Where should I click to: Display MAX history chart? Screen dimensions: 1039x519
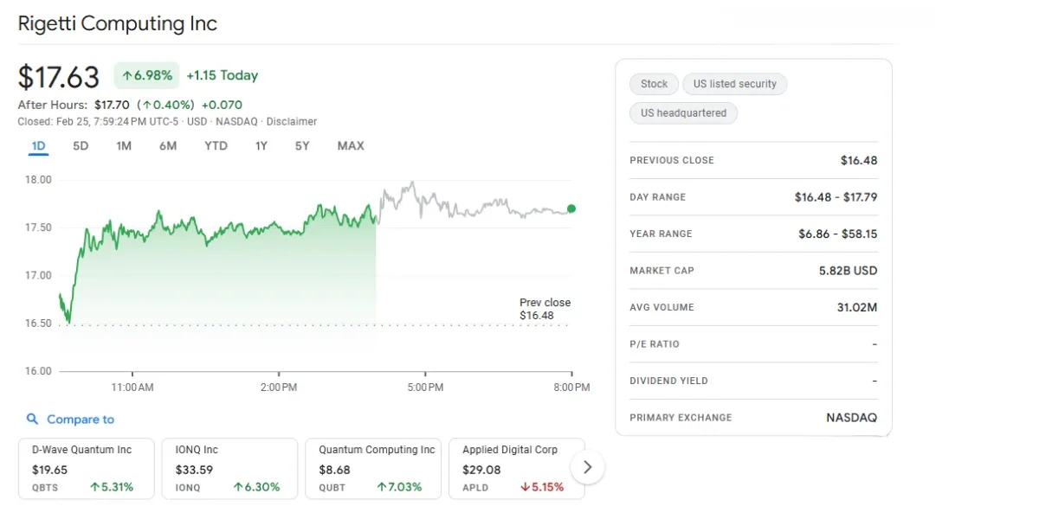(x=351, y=145)
